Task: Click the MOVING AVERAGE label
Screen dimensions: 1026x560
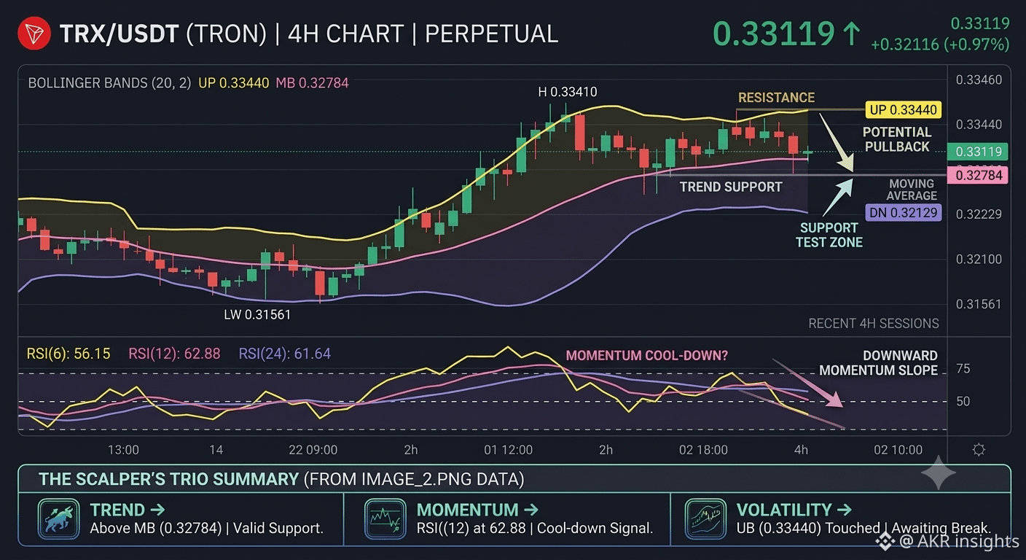Action: [x=912, y=190]
